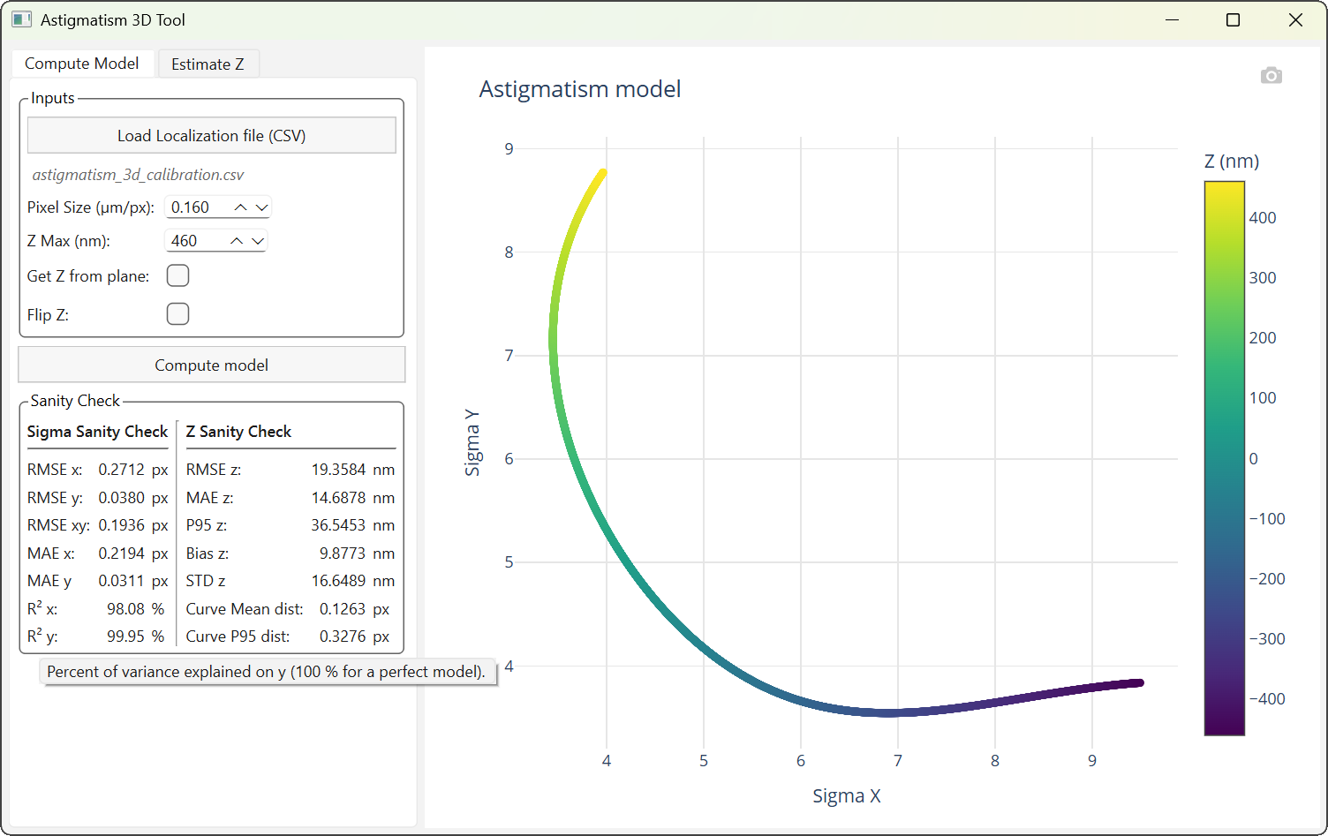Click the camera icon to save plot image
Viewport: 1328px width, 836px height.
pos(1271,75)
